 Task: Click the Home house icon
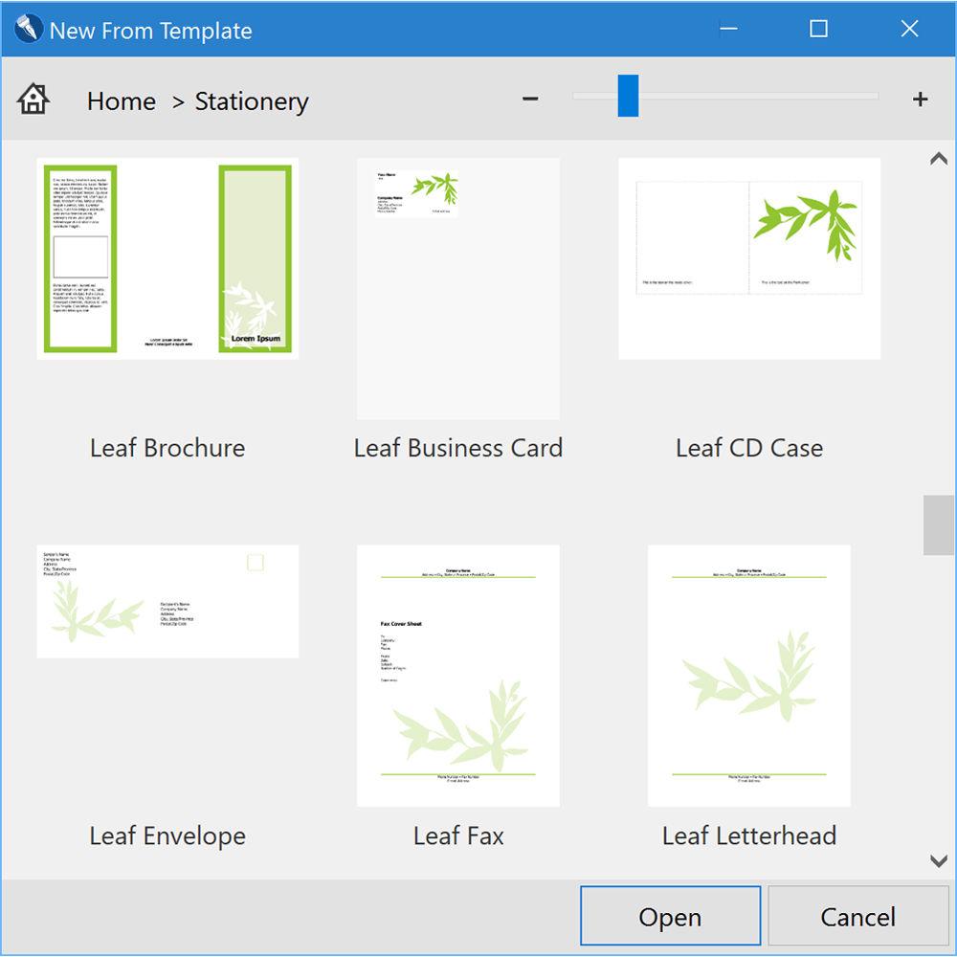pos(33,99)
